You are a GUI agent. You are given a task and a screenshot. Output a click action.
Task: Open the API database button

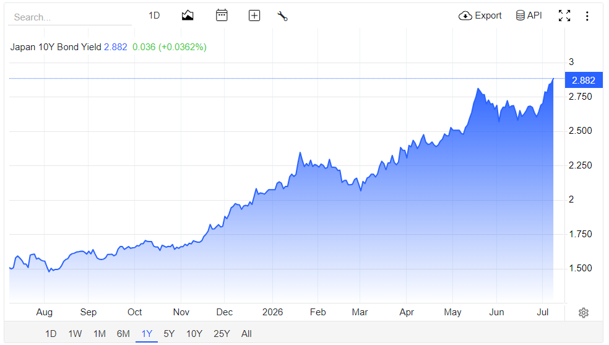[x=529, y=15]
